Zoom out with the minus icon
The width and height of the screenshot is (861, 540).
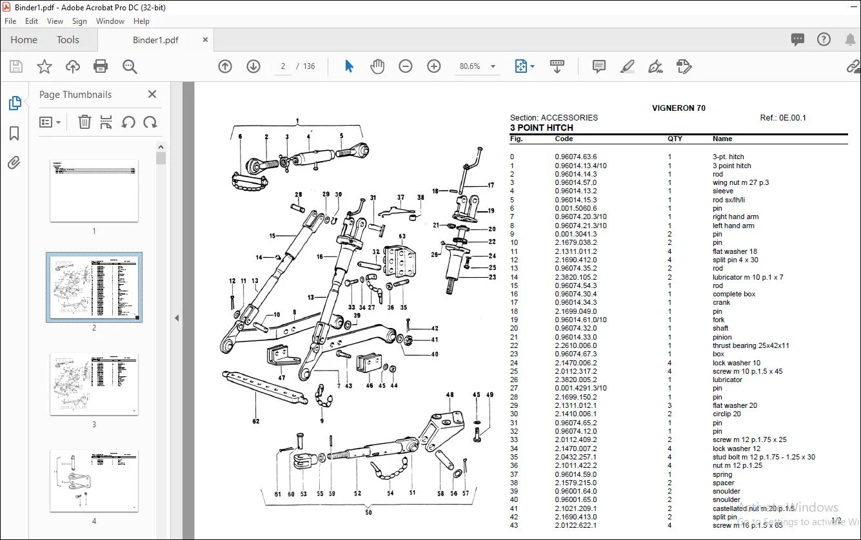coord(406,66)
